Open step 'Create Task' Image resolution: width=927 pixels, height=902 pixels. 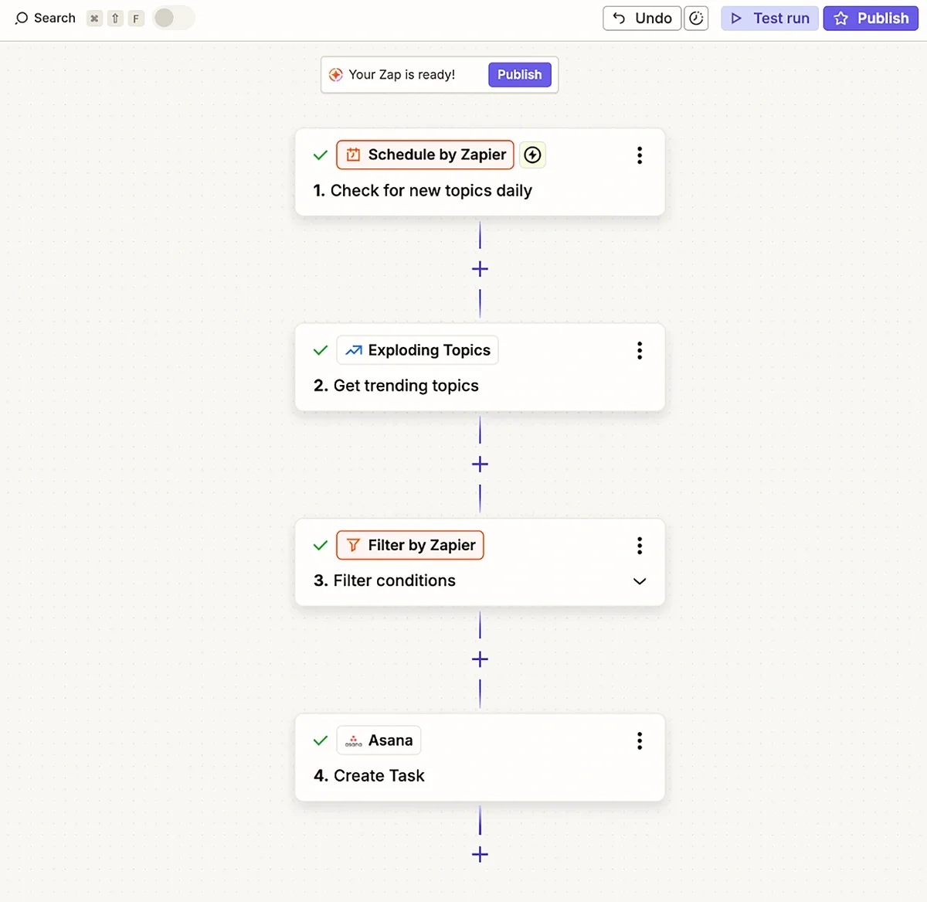tap(369, 776)
